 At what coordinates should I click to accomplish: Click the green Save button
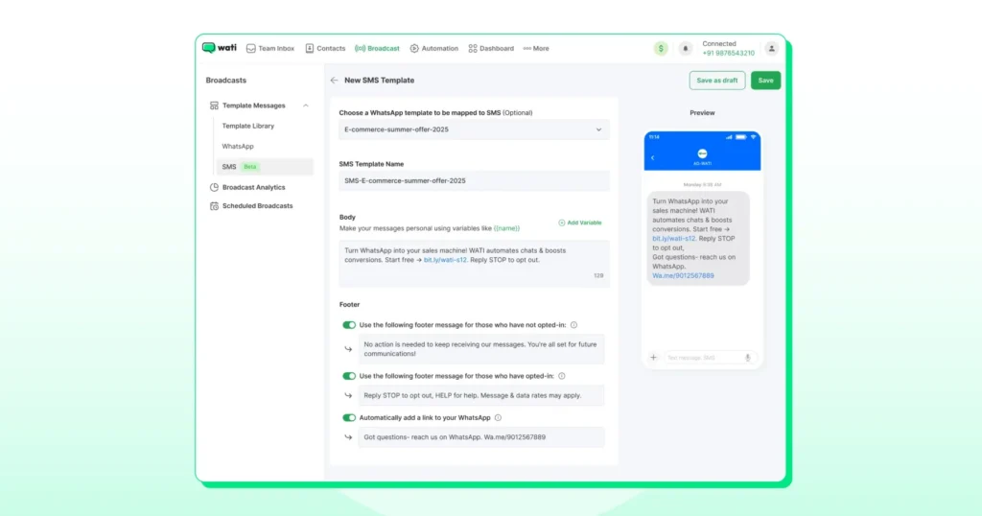click(x=765, y=81)
